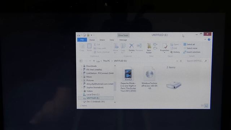Image resolution: width=231 pixels, height=130 pixels.
Task: Collapse the ribbon with the up chevron
Action: [205, 39]
